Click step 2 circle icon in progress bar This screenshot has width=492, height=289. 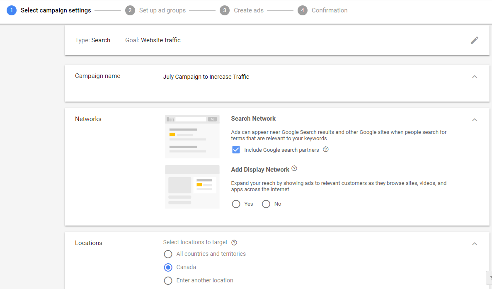click(x=130, y=10)
